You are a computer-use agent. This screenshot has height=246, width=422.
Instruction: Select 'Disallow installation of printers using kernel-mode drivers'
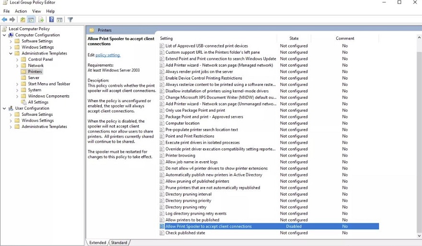point(217,91)
